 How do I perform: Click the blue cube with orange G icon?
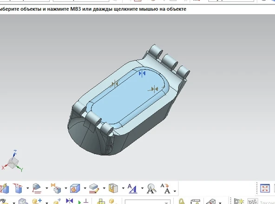click(x=75, y=188)
